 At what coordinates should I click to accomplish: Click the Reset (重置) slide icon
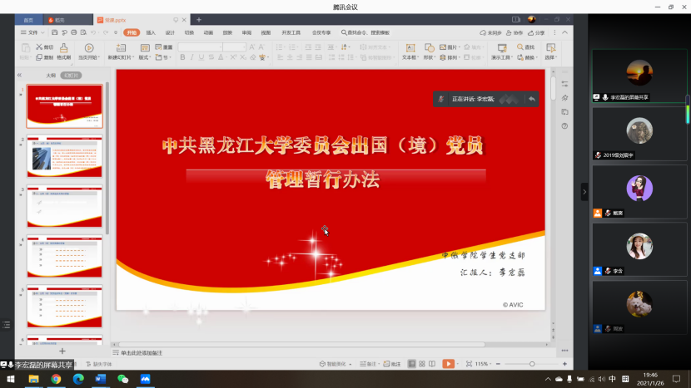tap(158, 47)
